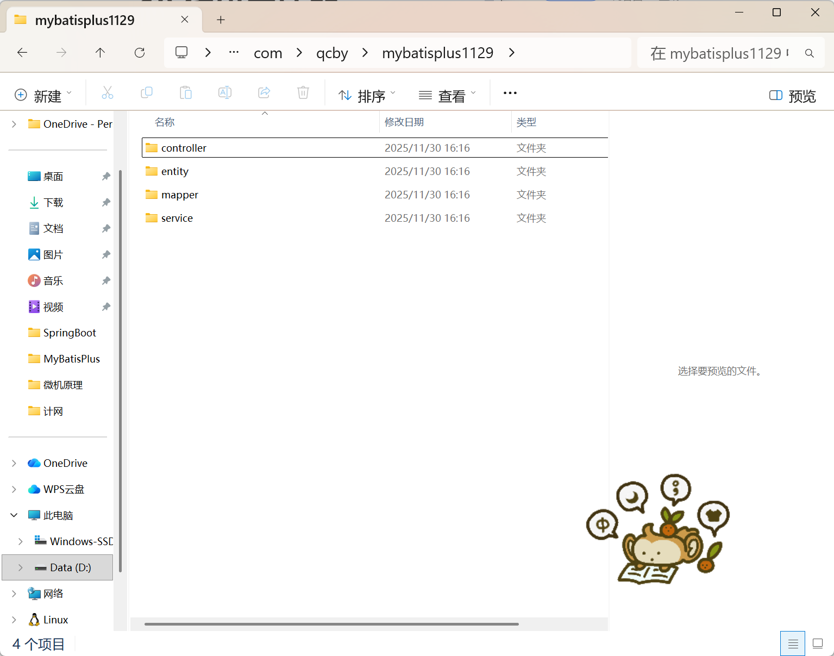Expand the OneDrive - Per tree node
Image resolution: width=834 pixels, height=656 pixels.
click(14, 124)
